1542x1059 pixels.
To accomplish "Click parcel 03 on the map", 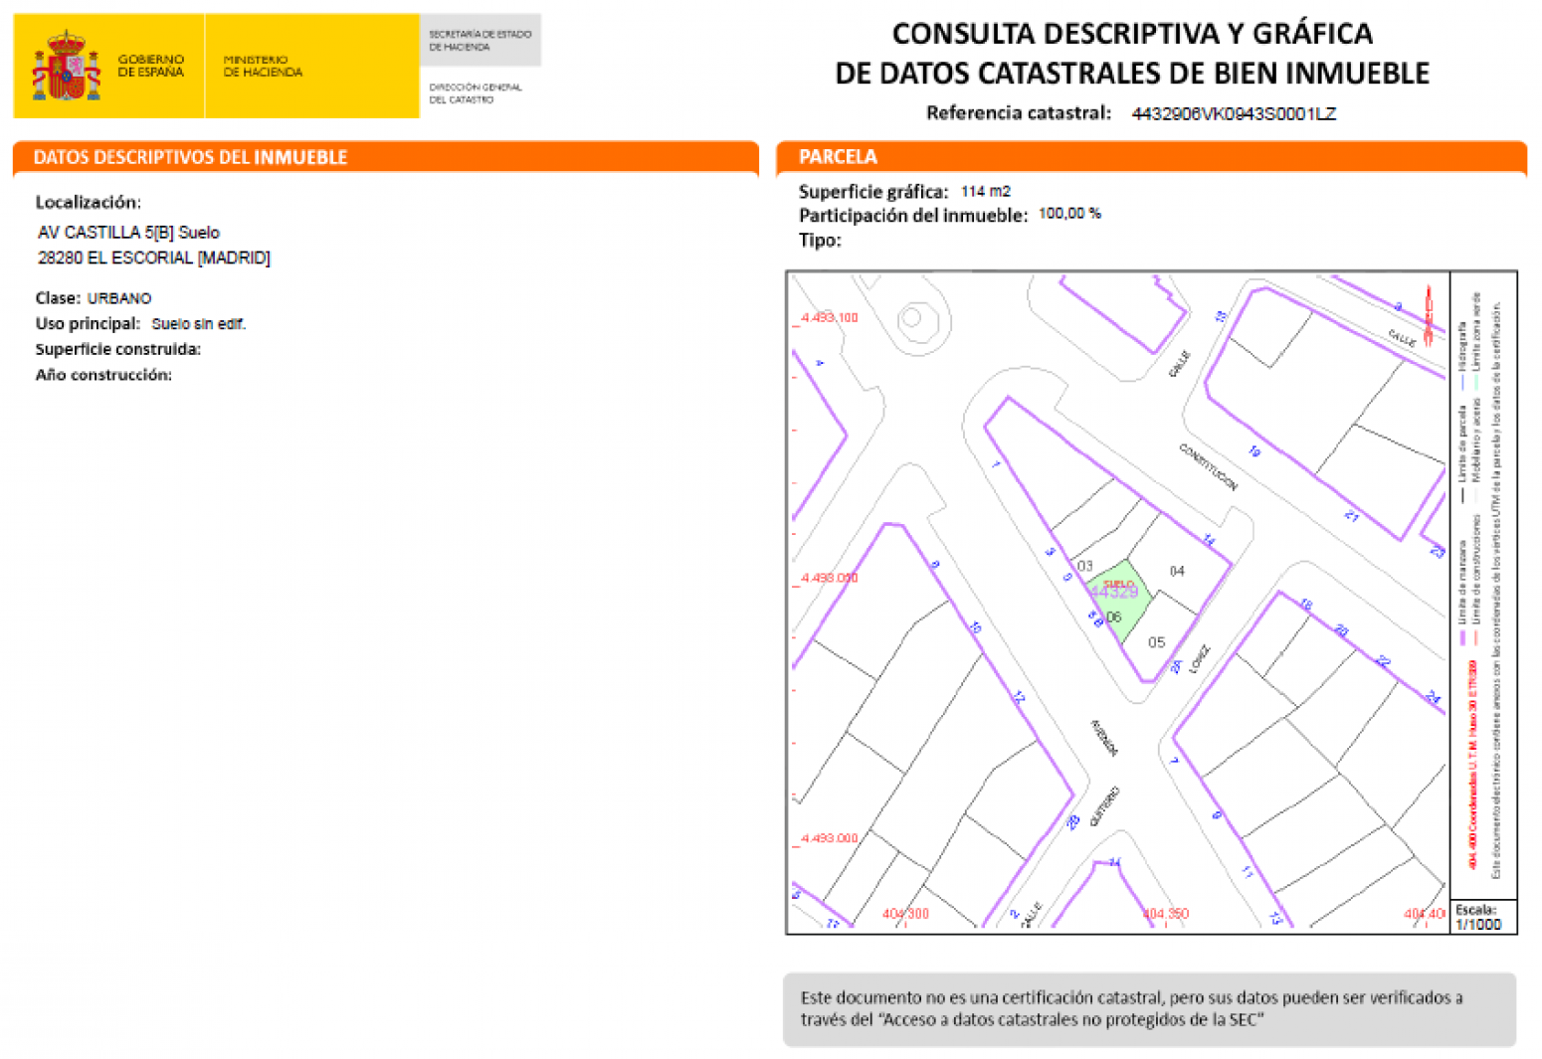I will coord(1084,566).
